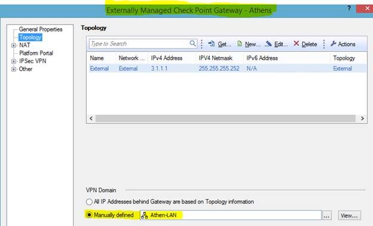Viewport: 373px width, 226px height.
Task: Expand the IPSec VPN tree node
Action: 14,61
